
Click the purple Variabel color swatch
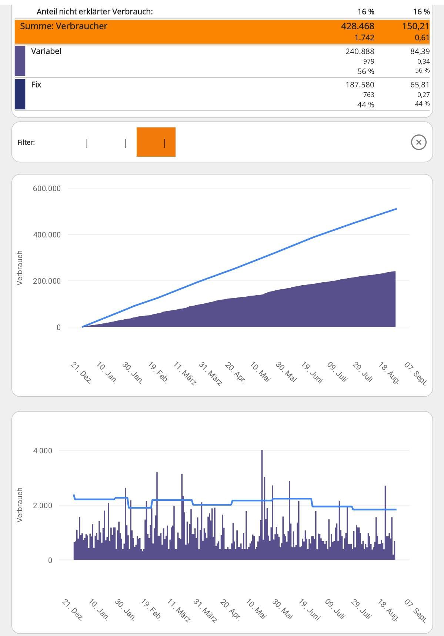coord(20,61)
